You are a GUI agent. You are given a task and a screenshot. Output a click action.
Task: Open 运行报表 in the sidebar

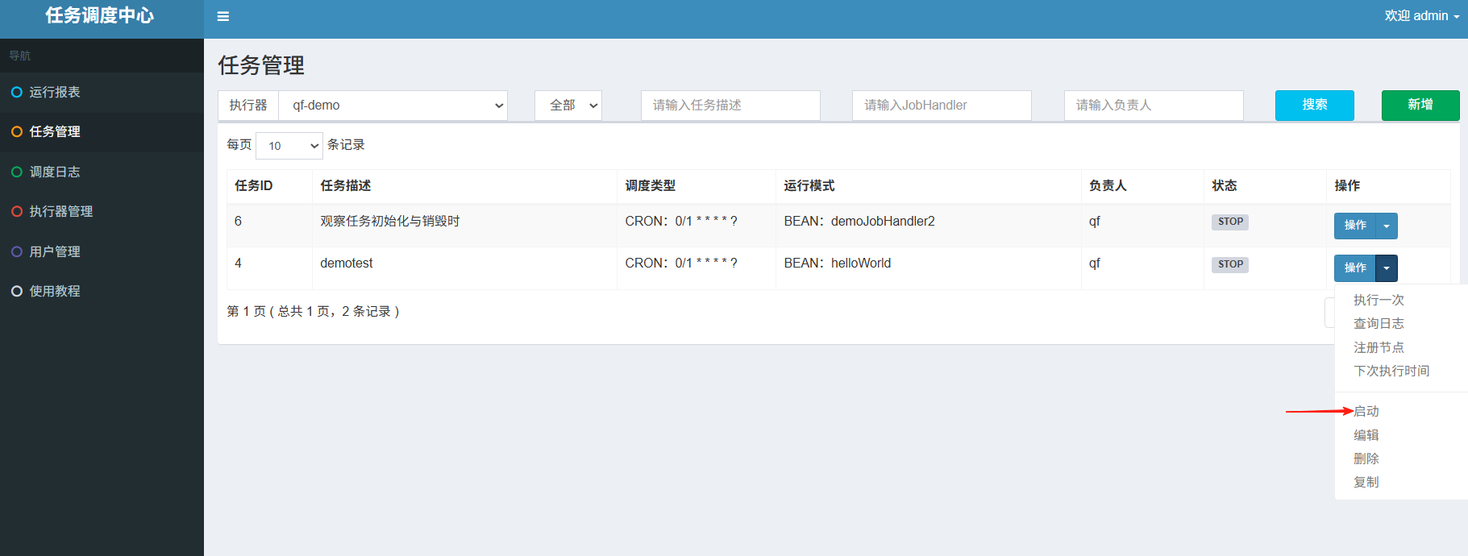point(102,92)
